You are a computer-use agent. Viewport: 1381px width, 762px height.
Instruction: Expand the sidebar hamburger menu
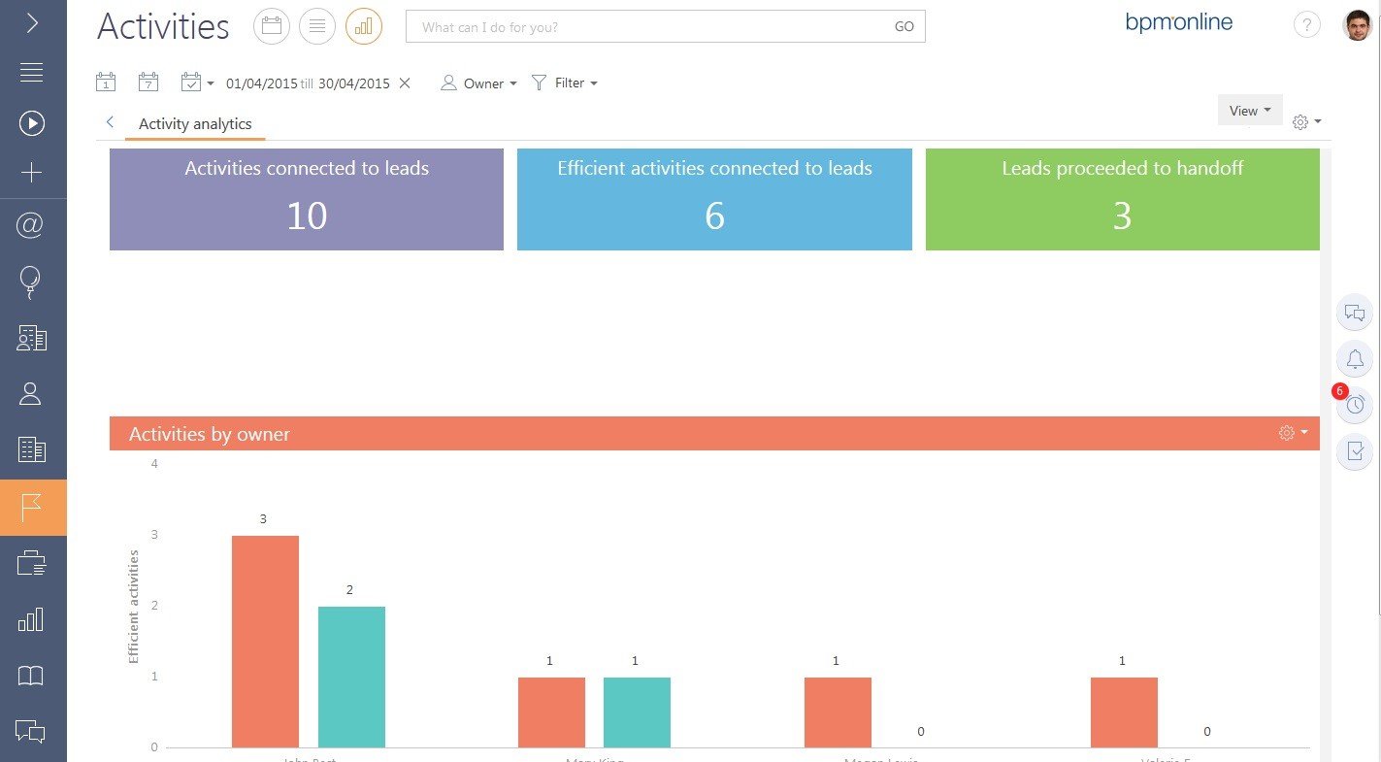coord(31,72)
